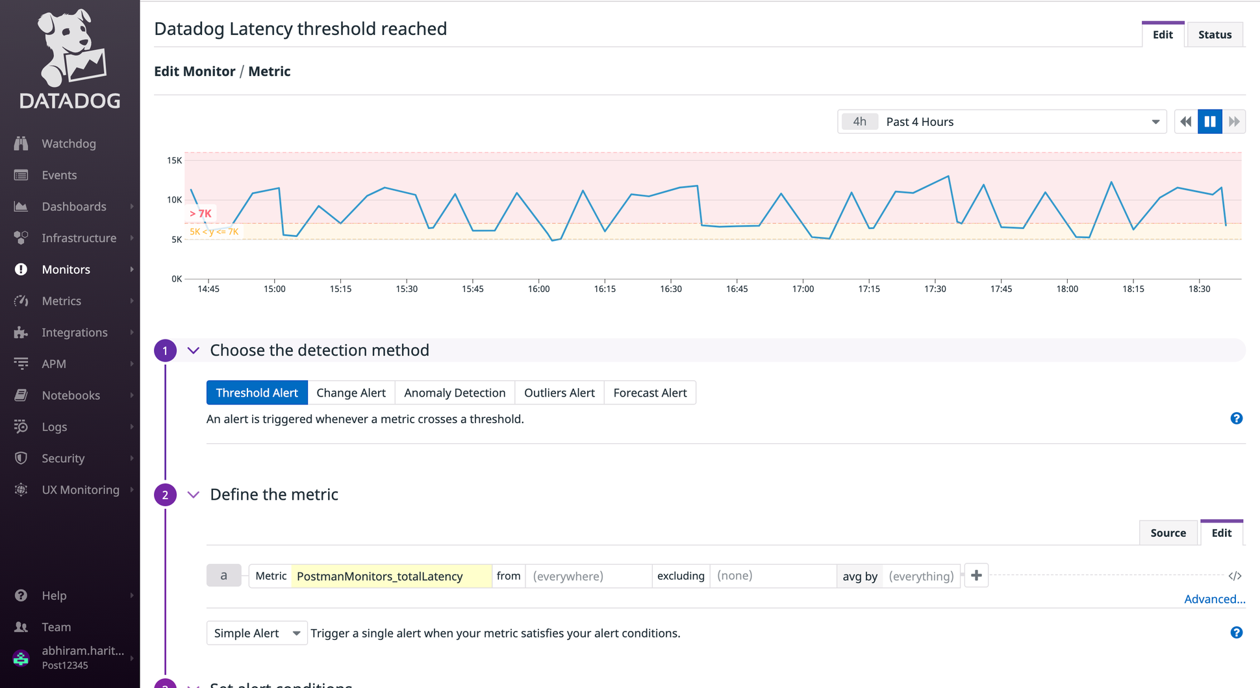Viewport: 1260px width, 688px height.
Task: Click the UX Monitoring icon
Action: [21, 490]
